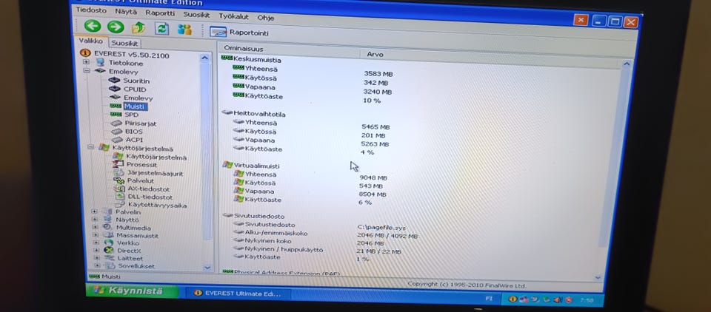The image size is (711, 312).
Task: Click the FI language indicator in taskbar
Action: point(489,299)
